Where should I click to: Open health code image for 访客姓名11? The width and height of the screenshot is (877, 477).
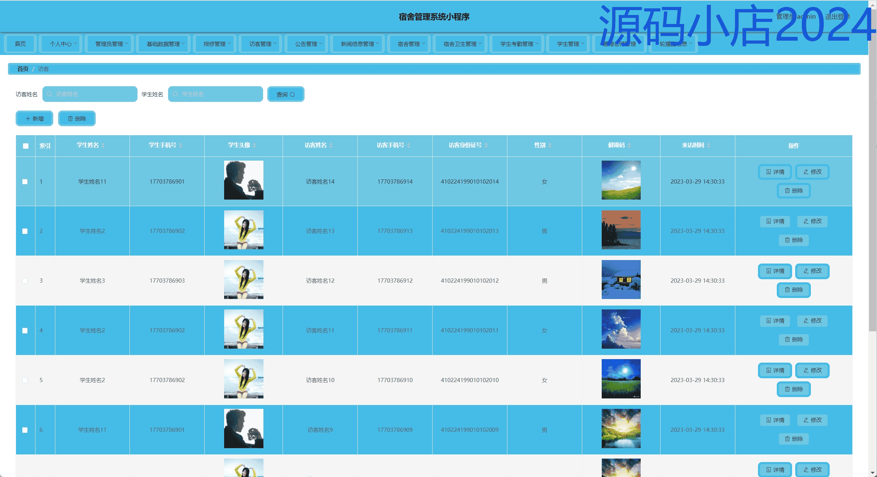[621, 329]
